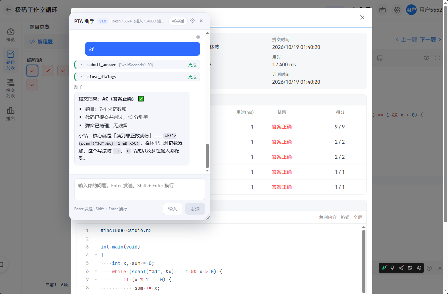Click the 发送 send button

[195, 209]
